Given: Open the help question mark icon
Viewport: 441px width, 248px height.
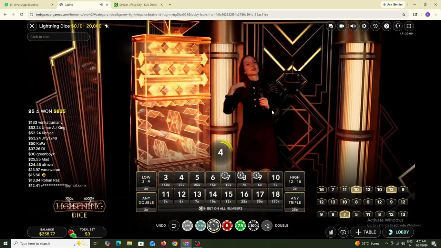Looking at the screenshot, I should [387, 26].
